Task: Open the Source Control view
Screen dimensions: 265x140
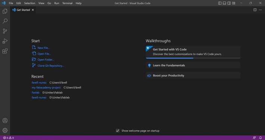Action: tap(5, 31)
